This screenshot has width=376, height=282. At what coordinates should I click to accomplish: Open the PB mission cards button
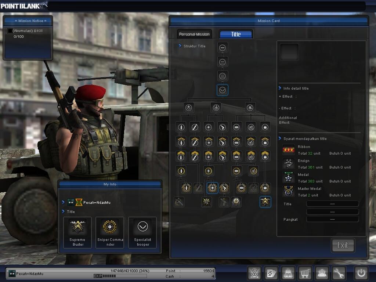pyautogui.click(x=271, y=273)
